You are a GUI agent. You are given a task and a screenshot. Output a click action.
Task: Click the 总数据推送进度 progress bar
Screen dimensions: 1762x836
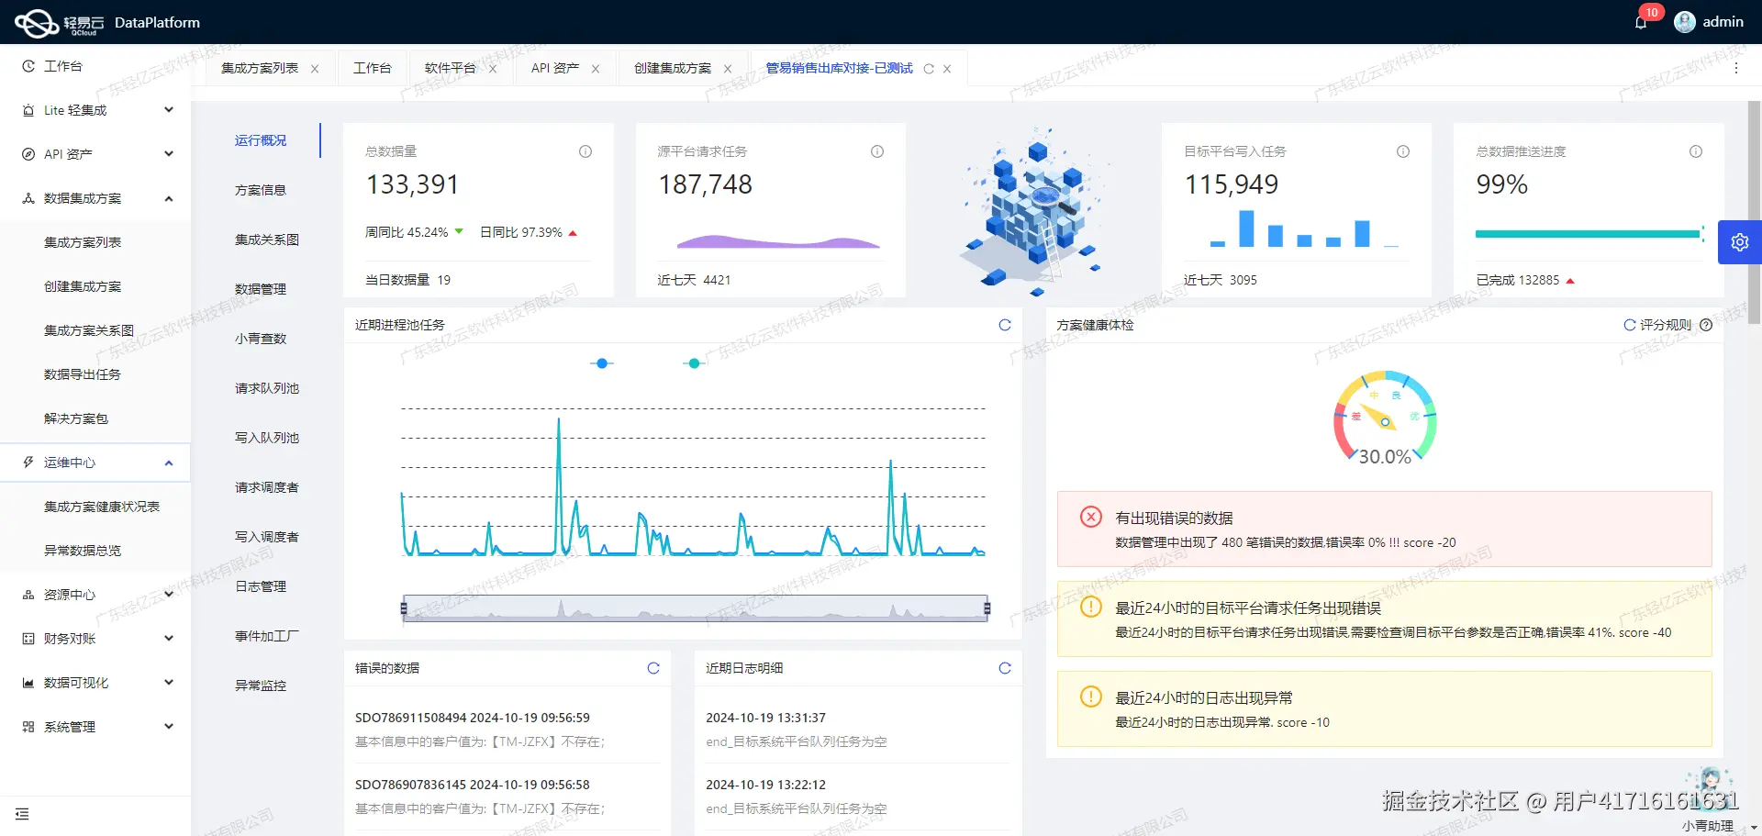pyautogui.click(x=1588, y=233)
